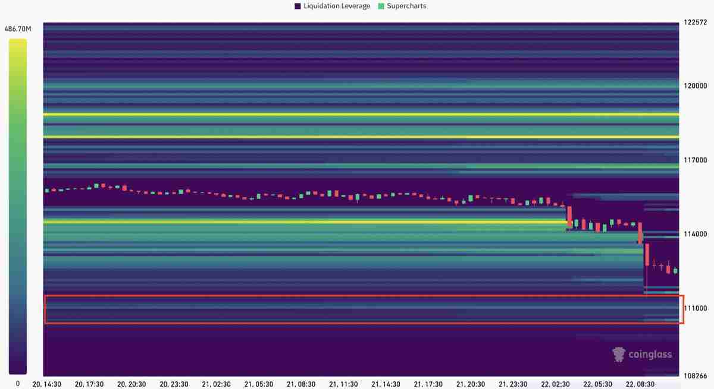The height and width of the screenshot is (389, 714).
Task: Select the 111000 price axis label
Action: tap(697, 308)
